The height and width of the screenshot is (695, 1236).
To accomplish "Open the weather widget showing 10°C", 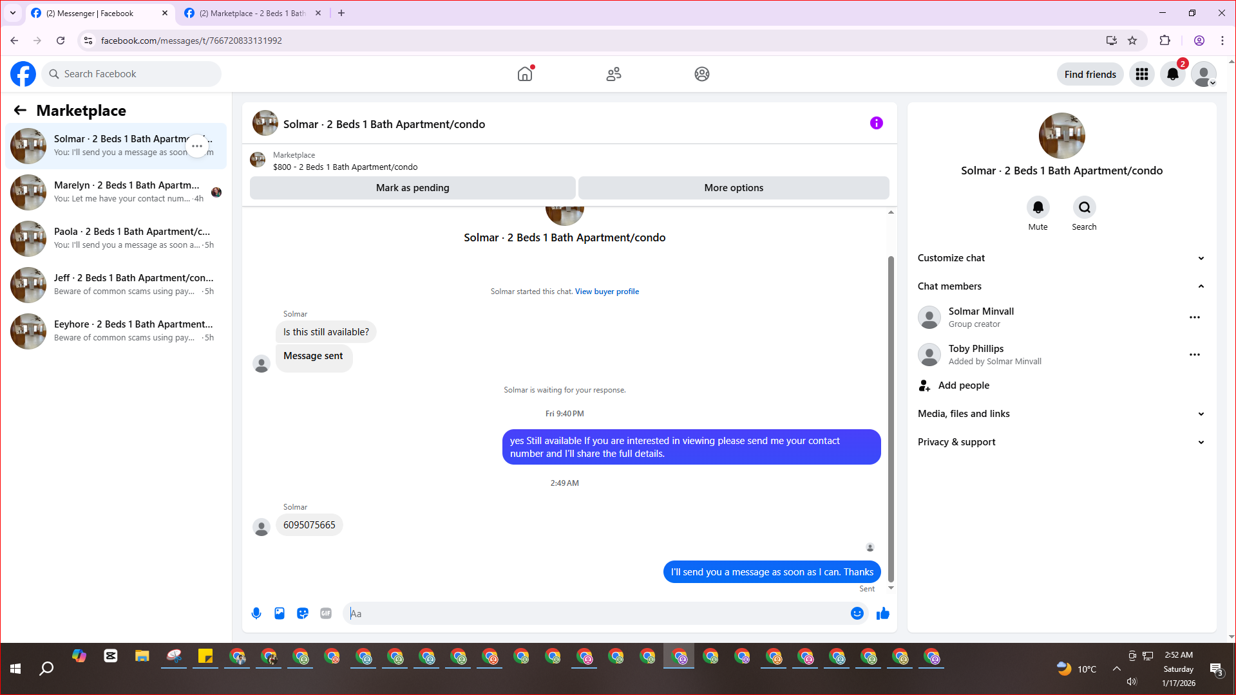I will [1076, 669].
